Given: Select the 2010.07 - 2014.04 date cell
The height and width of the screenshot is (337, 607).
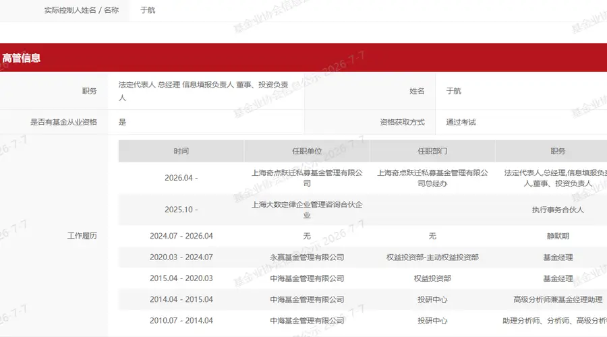Looking at the screenshot, I should pyautogui.click(x=181, y=320).
